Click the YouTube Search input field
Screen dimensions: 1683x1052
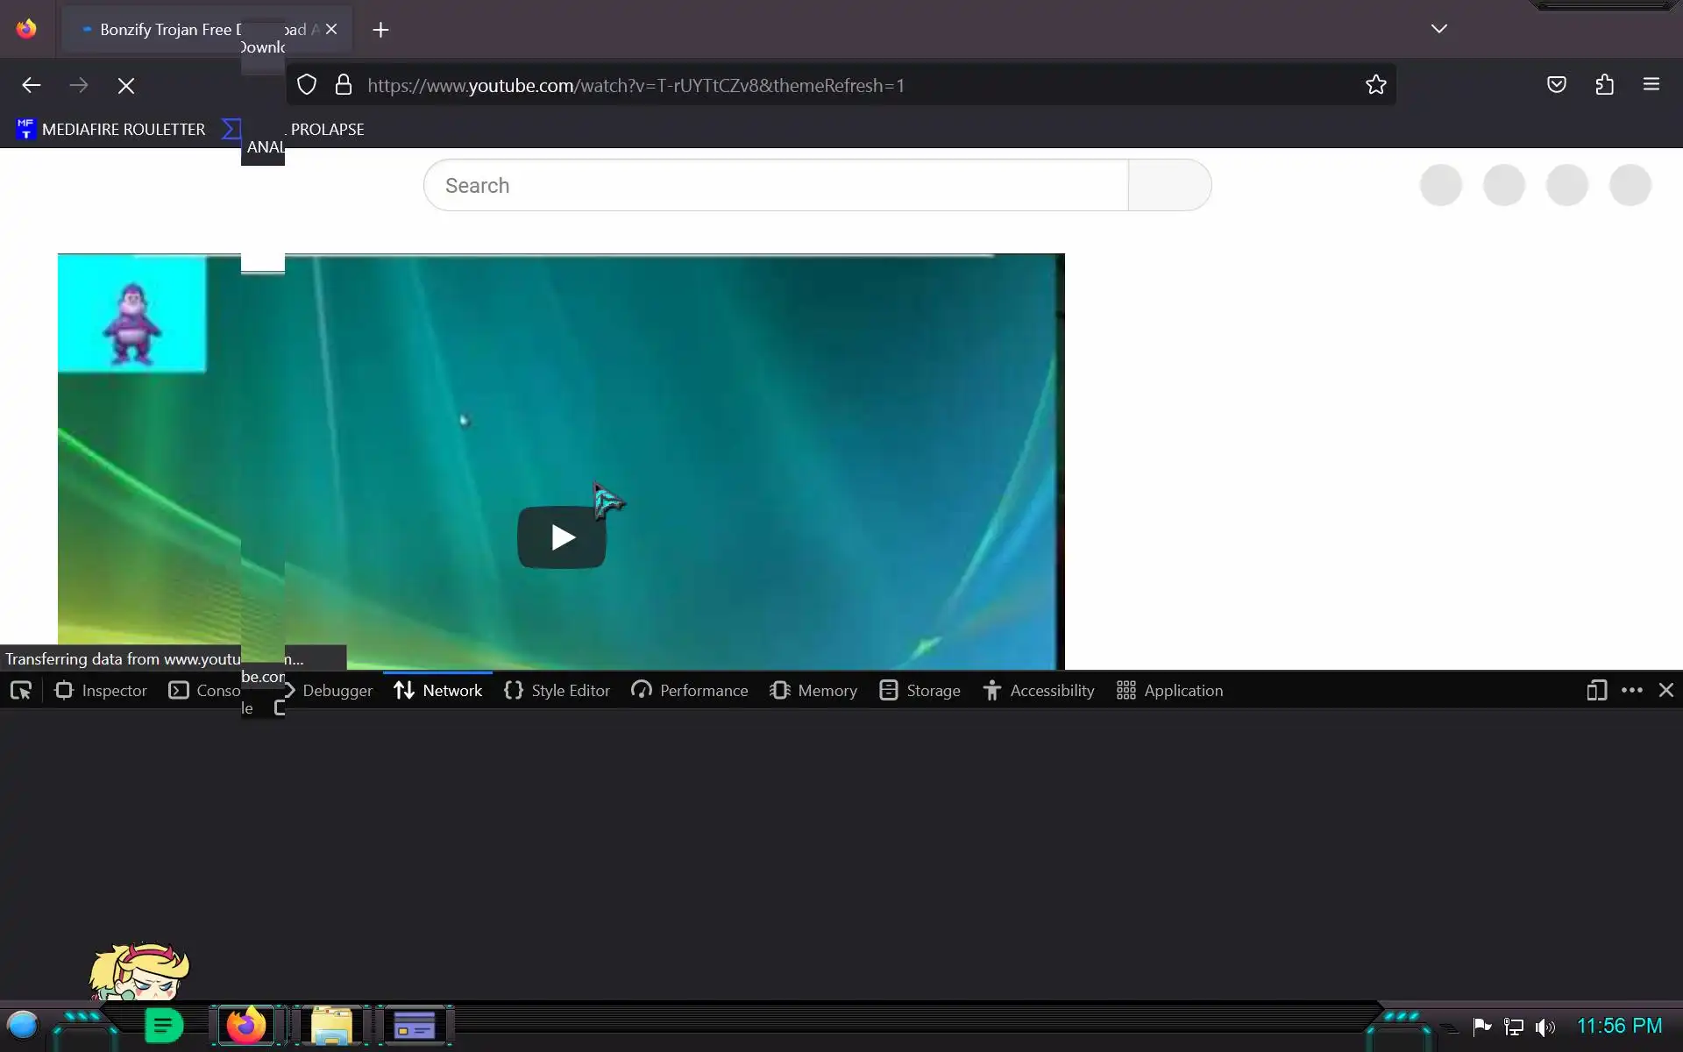[x=776, y=186]
